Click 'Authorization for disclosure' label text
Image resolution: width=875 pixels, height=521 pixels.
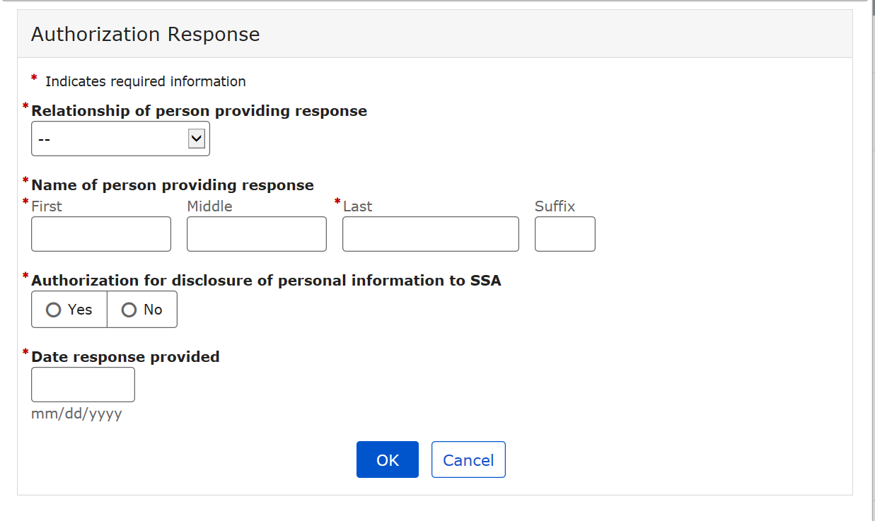point(266,281)
